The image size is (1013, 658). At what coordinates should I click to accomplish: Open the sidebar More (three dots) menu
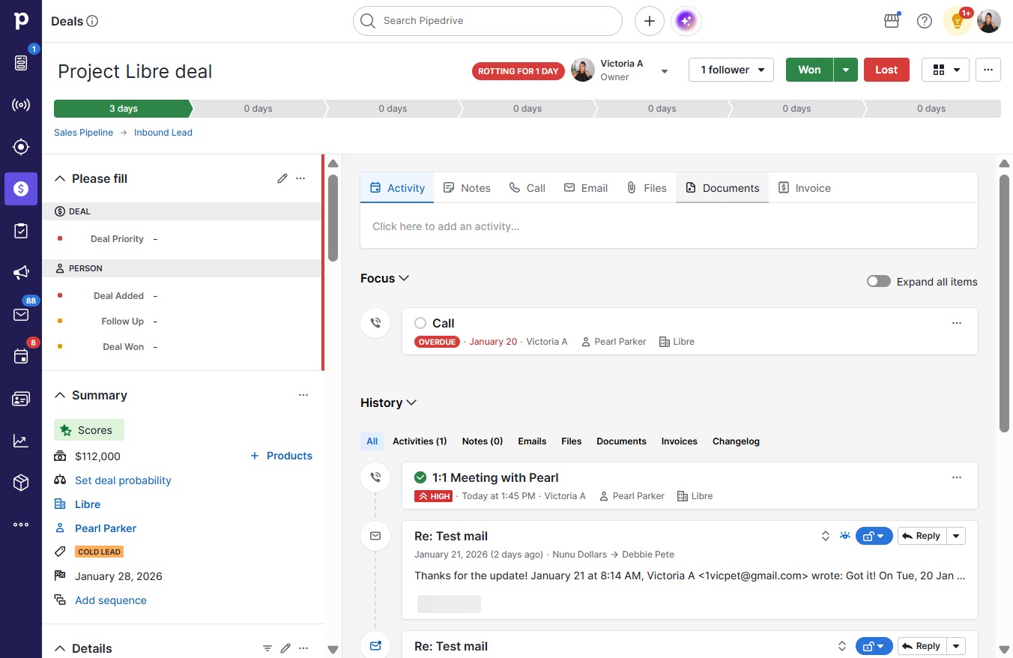tap(21, 525)
